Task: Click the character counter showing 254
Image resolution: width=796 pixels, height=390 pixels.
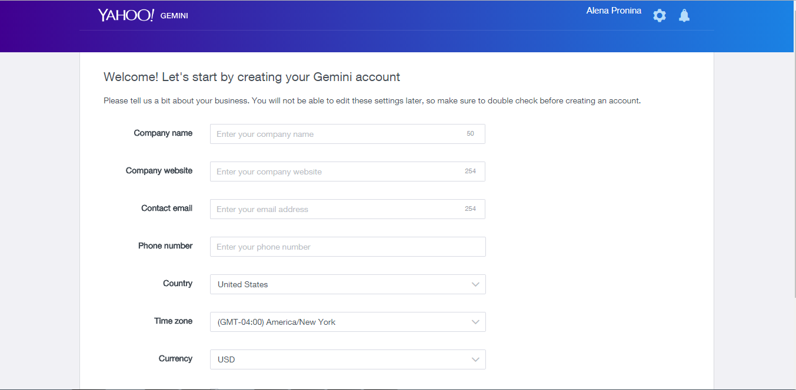Action: 470,171
